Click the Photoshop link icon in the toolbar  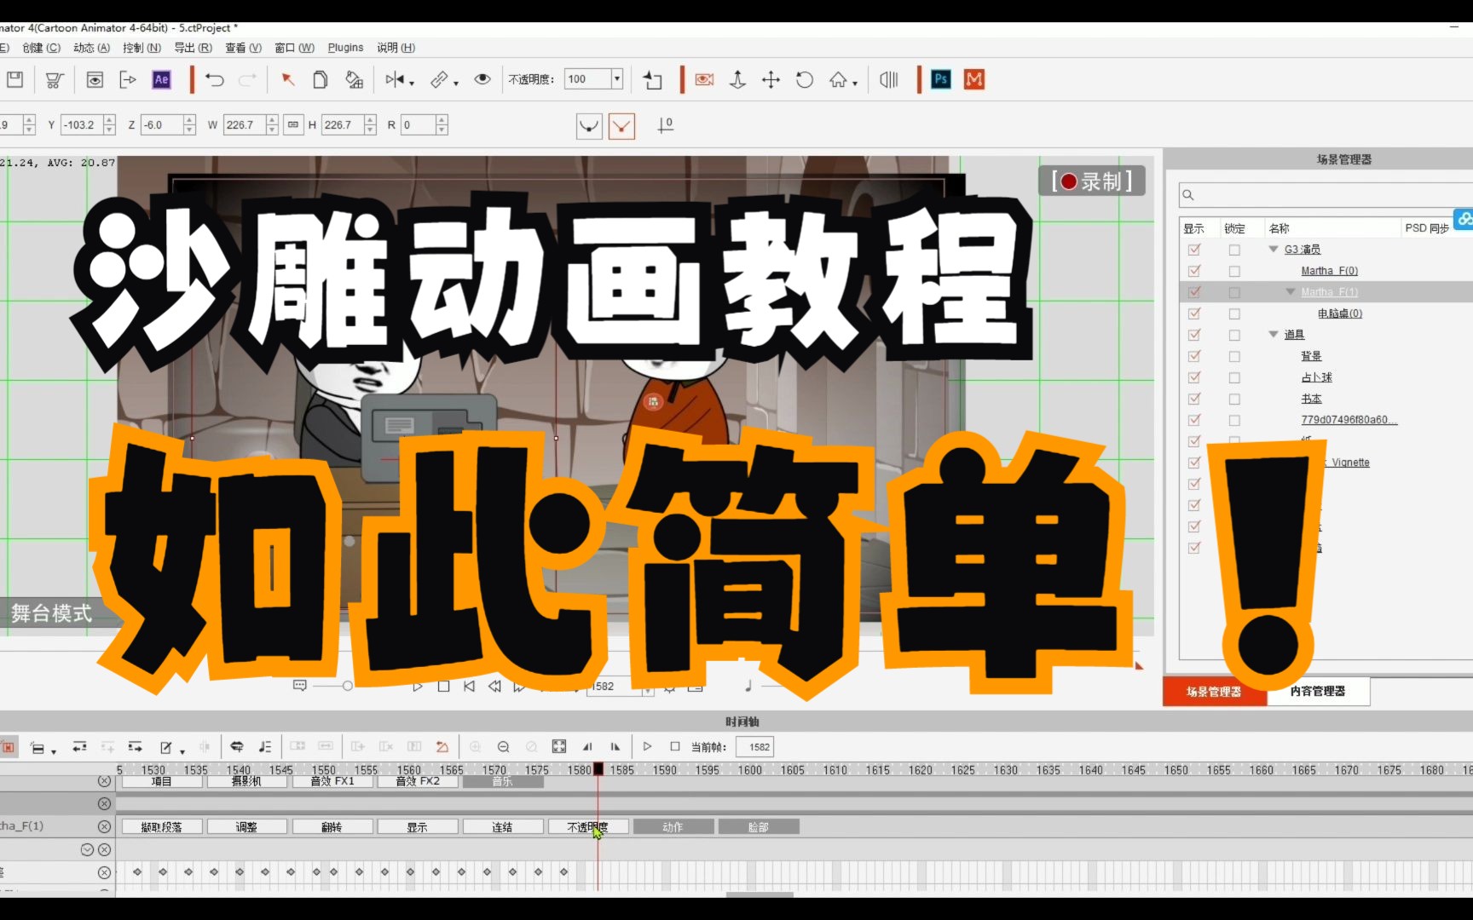coord(940,79)
